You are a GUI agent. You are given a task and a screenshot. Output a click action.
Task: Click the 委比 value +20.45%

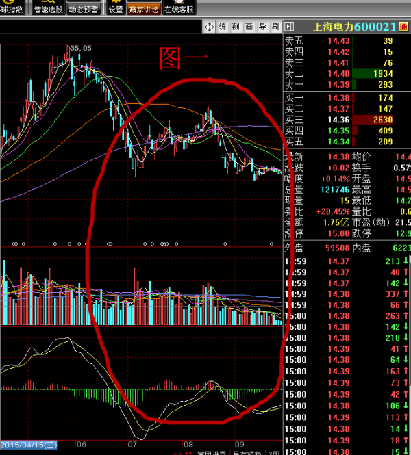coord(333,211)
